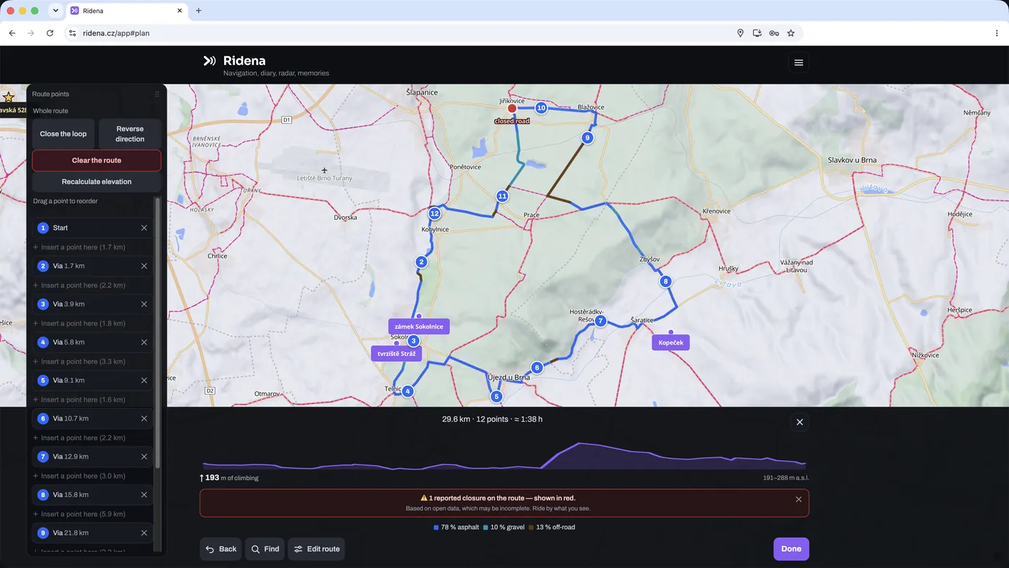Click the zámek Sokolnice map label
Image resolution: width=1009 pixels, height=568 pixels.
(x=419, y=327)
